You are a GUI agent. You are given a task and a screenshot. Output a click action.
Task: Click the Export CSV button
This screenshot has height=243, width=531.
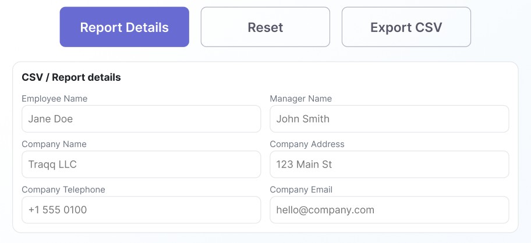point(406,27)
